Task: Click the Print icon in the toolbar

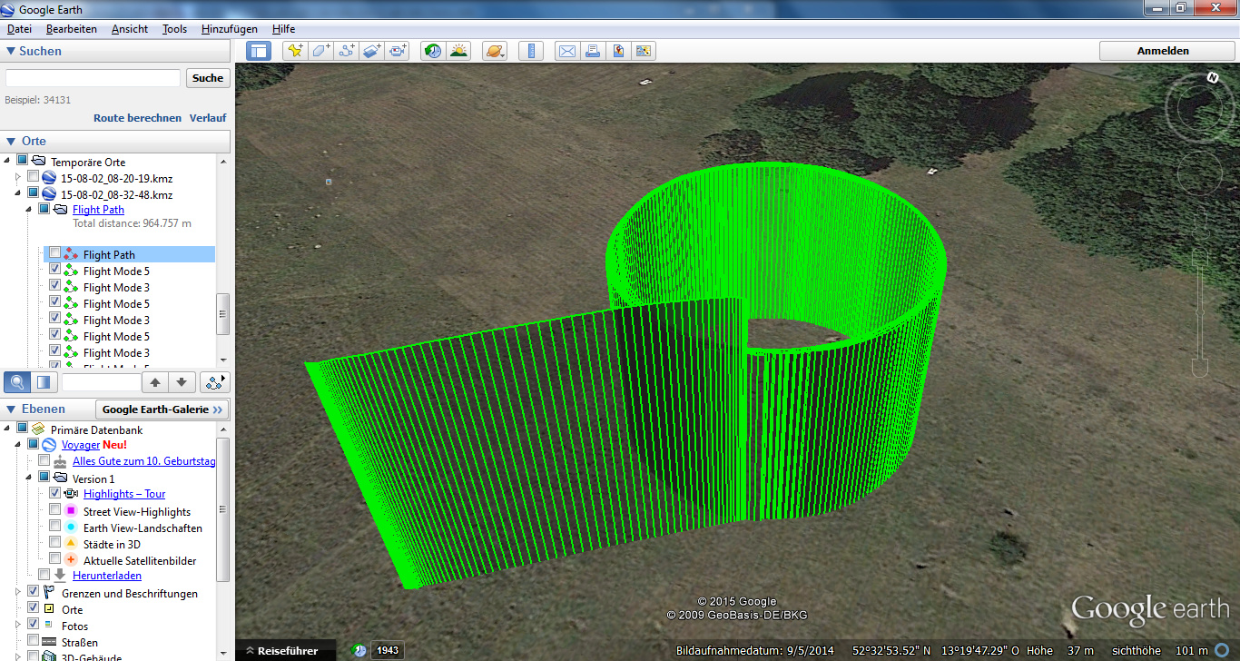Action: pyautogui.click(x=593, y=51)
